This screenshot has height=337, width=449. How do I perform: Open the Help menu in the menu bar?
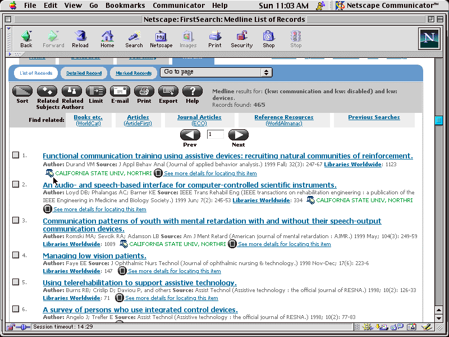[220, 5]
